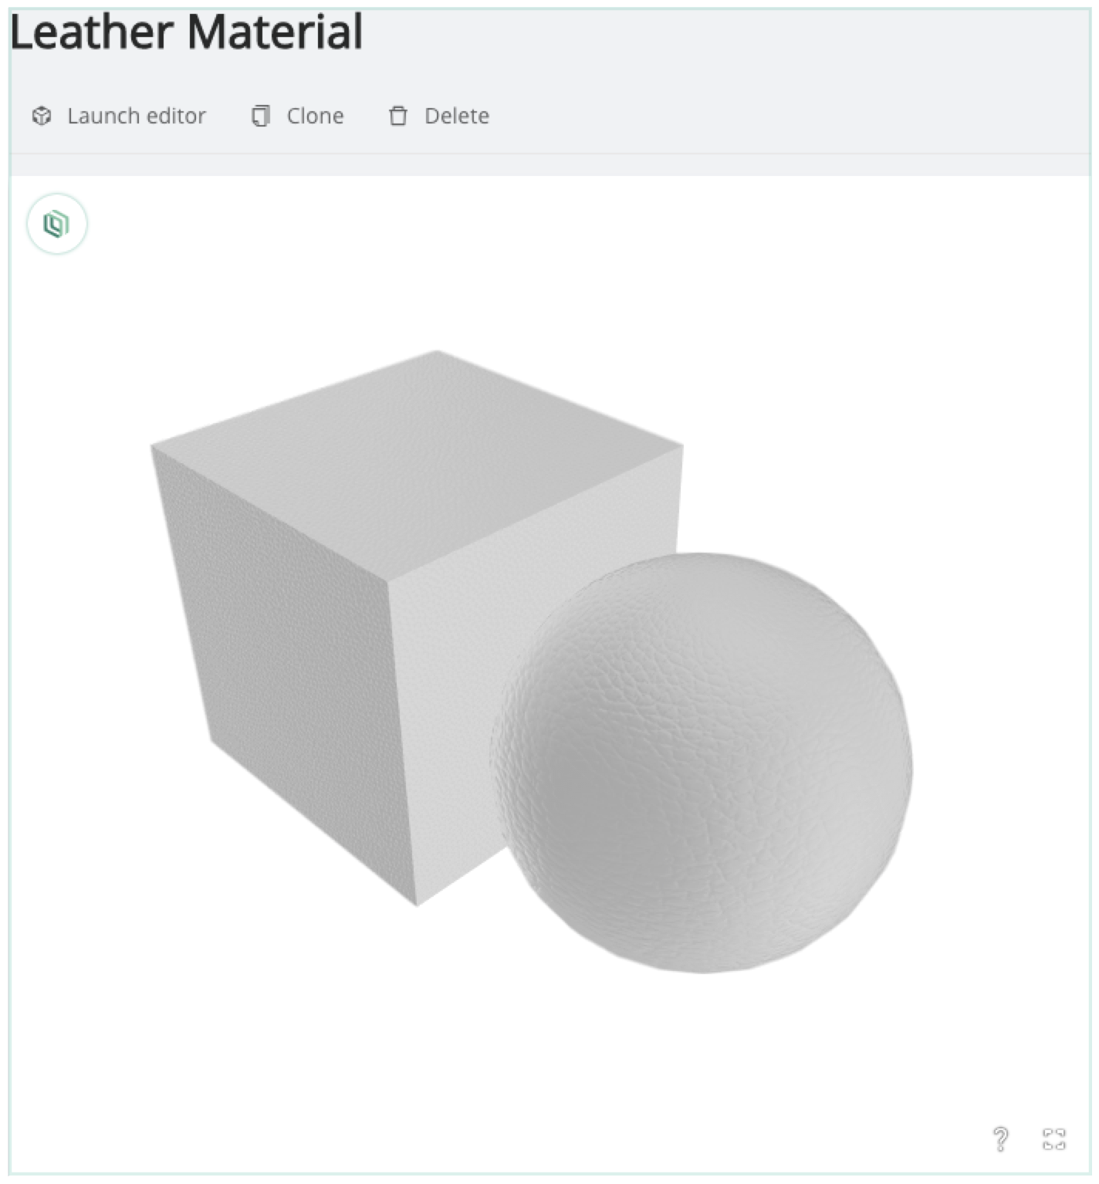Click the green layered hexagon viewer icon
Viewport: 1099px width, 1184px height.
point(56,224)
